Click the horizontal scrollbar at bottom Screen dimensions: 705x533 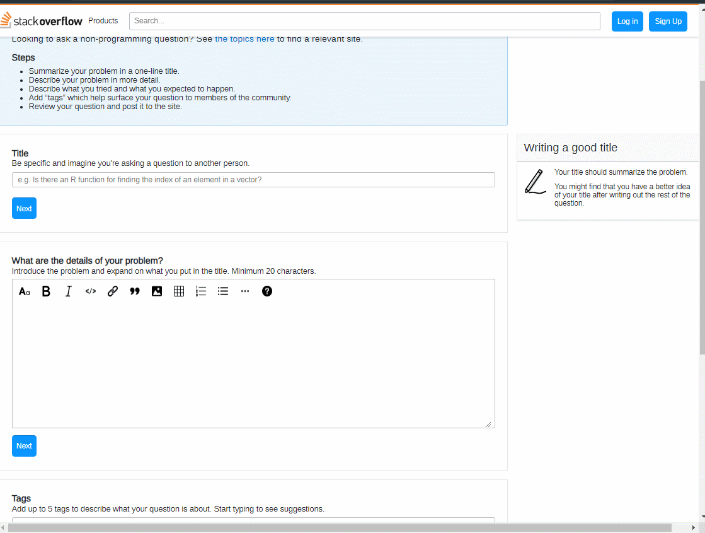(340, 527)
